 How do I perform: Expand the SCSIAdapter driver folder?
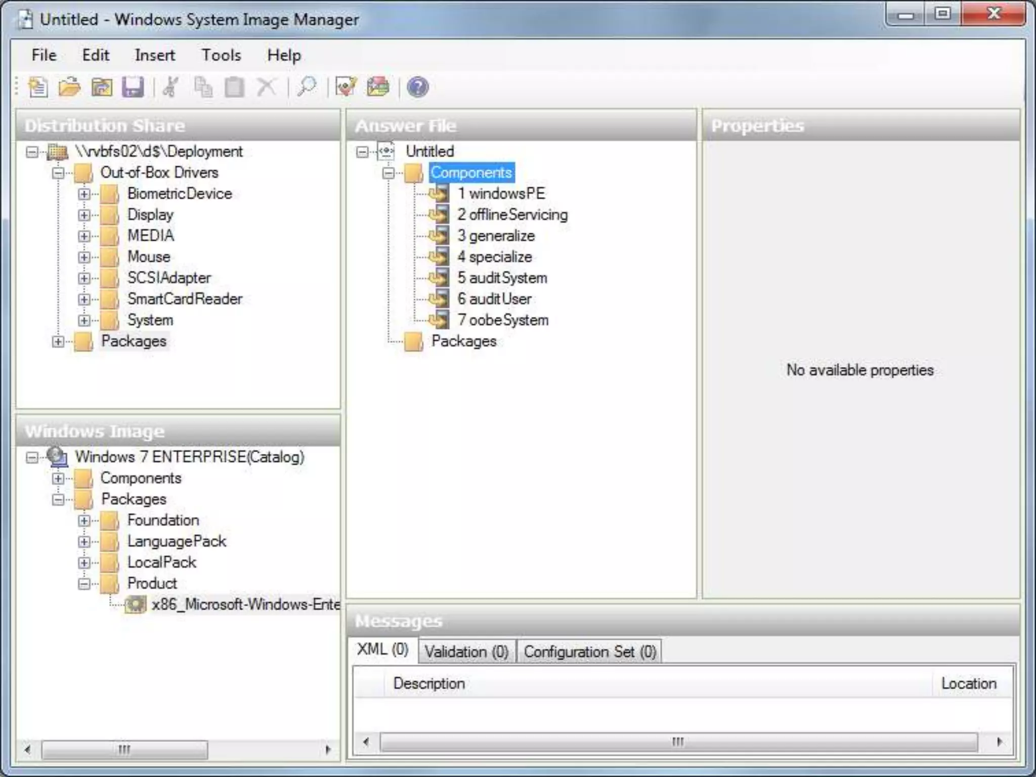coord(84,278)
